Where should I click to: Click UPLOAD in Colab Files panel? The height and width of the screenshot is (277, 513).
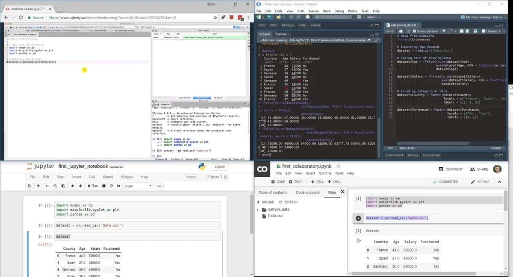(x=265, y=202)
